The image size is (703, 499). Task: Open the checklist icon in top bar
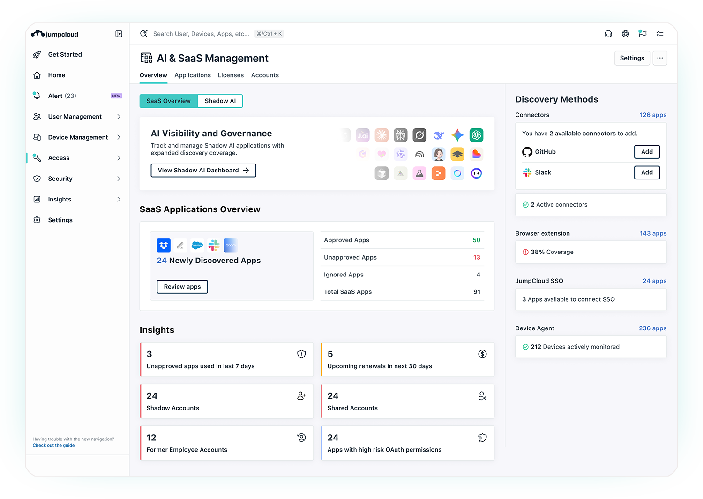click(x=660, y=34)
